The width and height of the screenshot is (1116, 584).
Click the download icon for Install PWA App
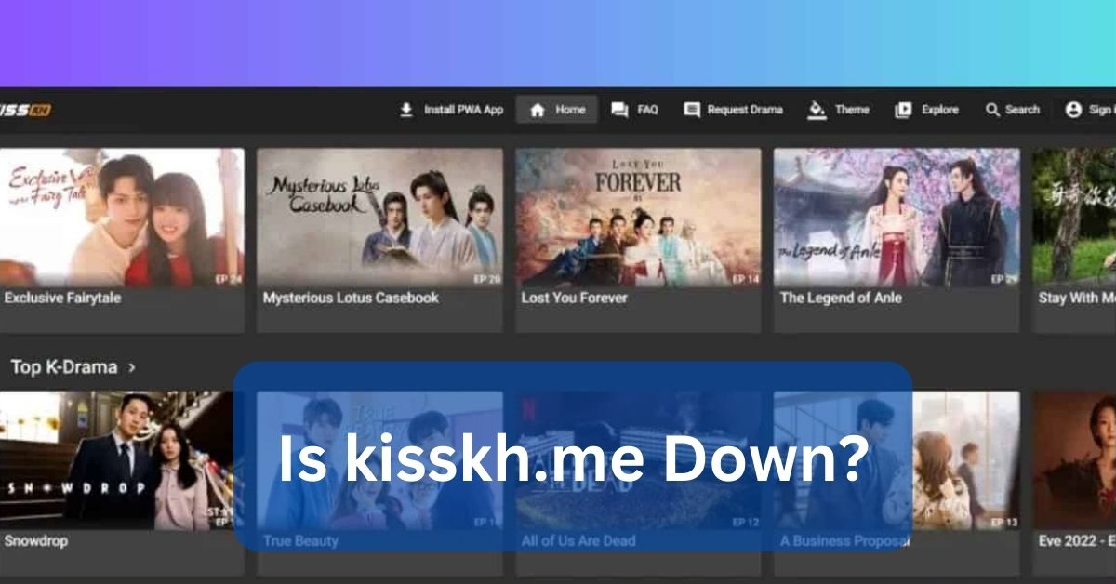click(x=405, y=110)
